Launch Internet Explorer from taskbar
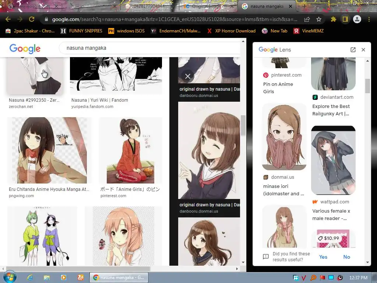Screen dimensions: 377x283 pos(30,277)
